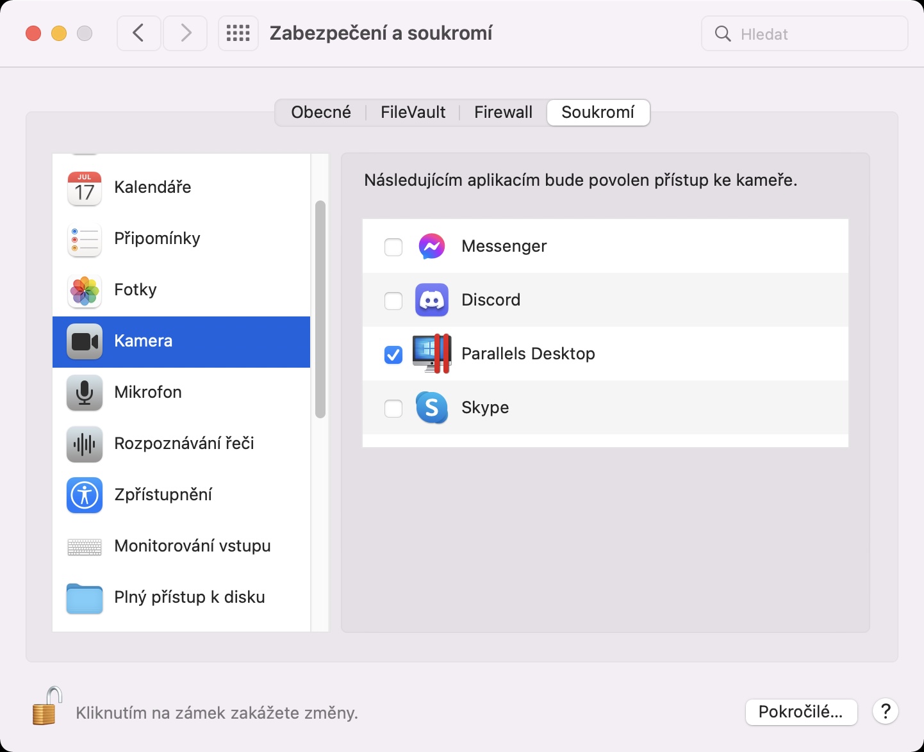Select the Mikrofon microphone icon
This screenshot has width=924, height=752.
coord(85,393)
